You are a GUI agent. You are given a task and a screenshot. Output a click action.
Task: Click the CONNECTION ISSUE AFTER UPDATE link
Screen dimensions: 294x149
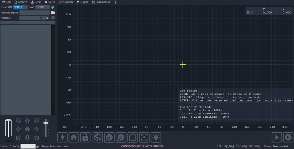(x=142, y=146)
